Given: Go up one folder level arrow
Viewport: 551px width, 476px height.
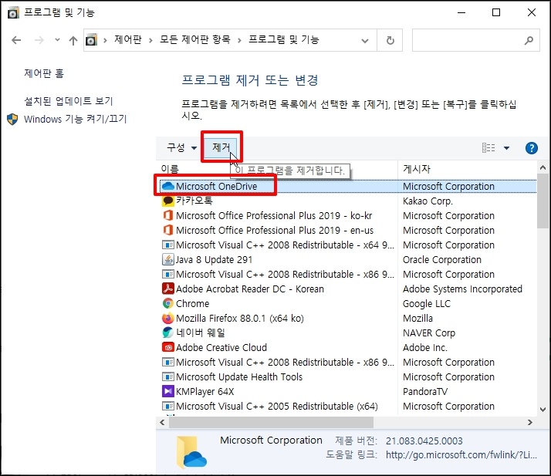Looking at the screenshot, I should (x=73, y=40).
